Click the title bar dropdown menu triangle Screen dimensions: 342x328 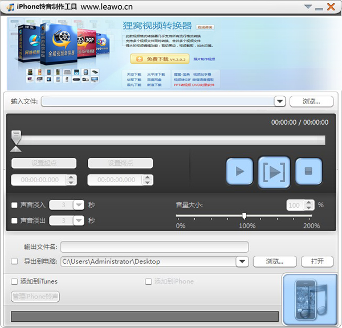pyautogui.click(x=308, y=7)
